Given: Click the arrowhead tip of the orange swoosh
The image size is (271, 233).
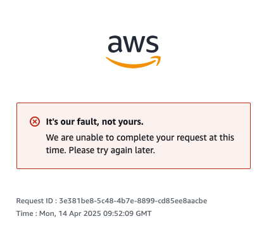Looking at the screenshot, I should (x=158, y=60).
